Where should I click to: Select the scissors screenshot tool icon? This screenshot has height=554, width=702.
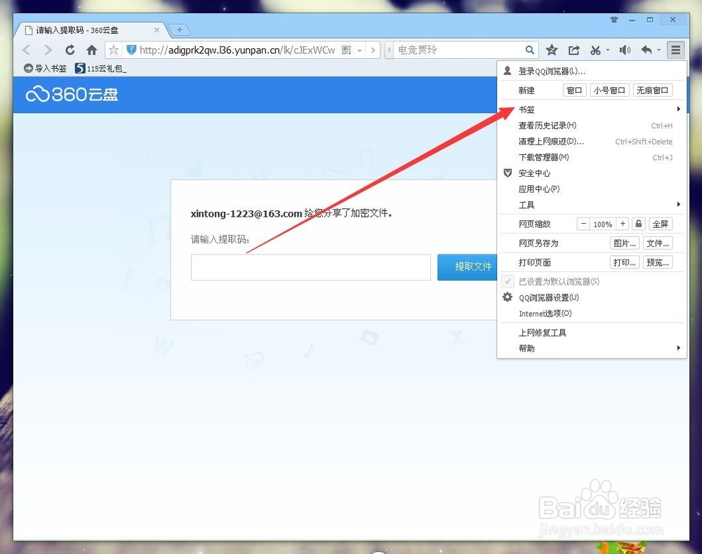(x=597, y=50)
